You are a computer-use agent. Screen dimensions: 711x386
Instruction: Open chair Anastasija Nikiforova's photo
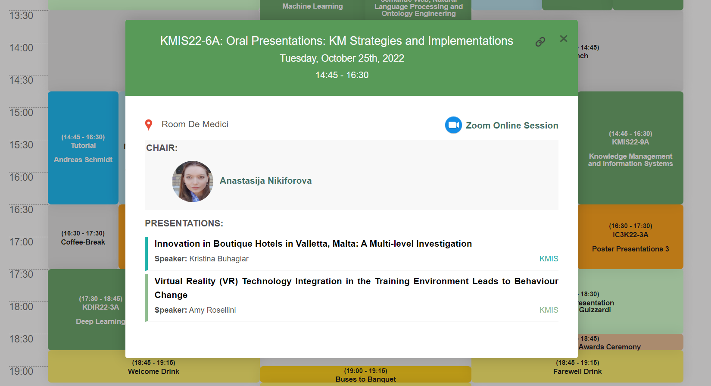[193, 182]
